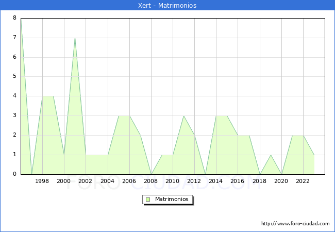Click the 2018 x-axis label
335x232 pixels.
[260, 181]
